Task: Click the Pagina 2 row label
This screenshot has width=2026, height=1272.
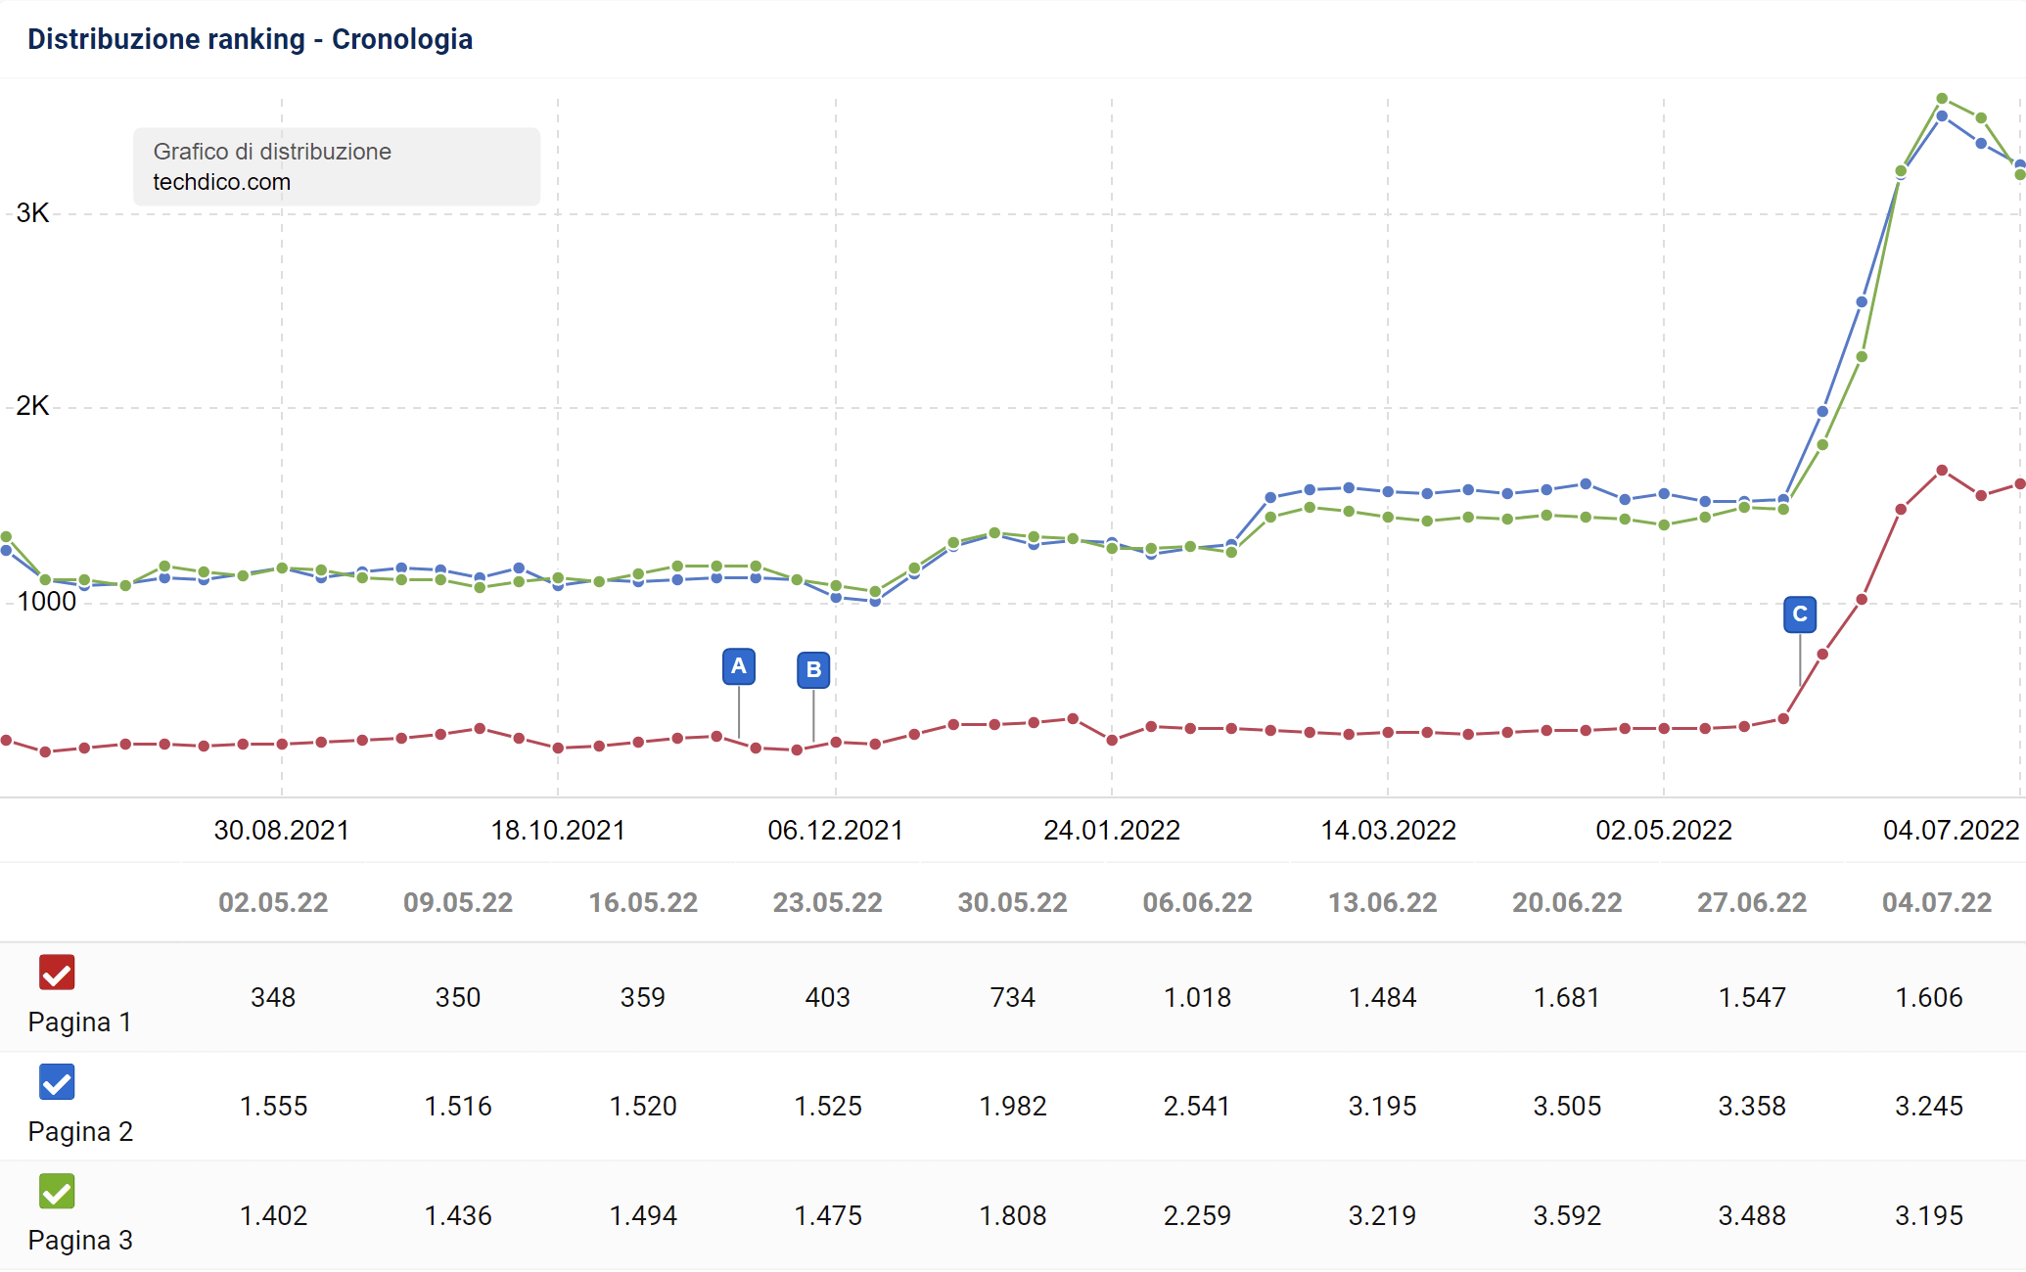Action: (x=80, y=1132)
